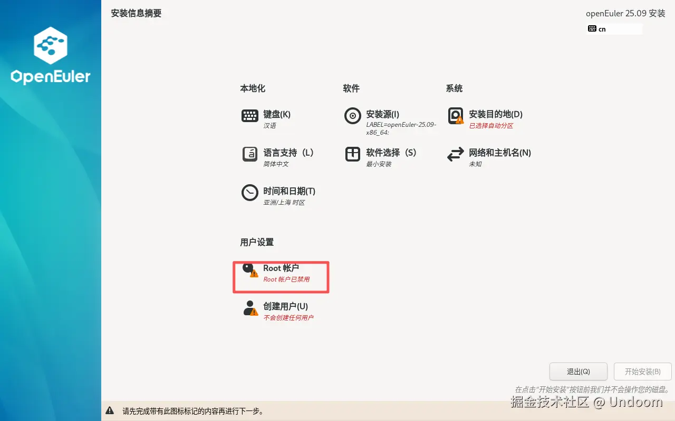Click the 退出(Q) button
The image size is (675, 421).
point(578,372)
